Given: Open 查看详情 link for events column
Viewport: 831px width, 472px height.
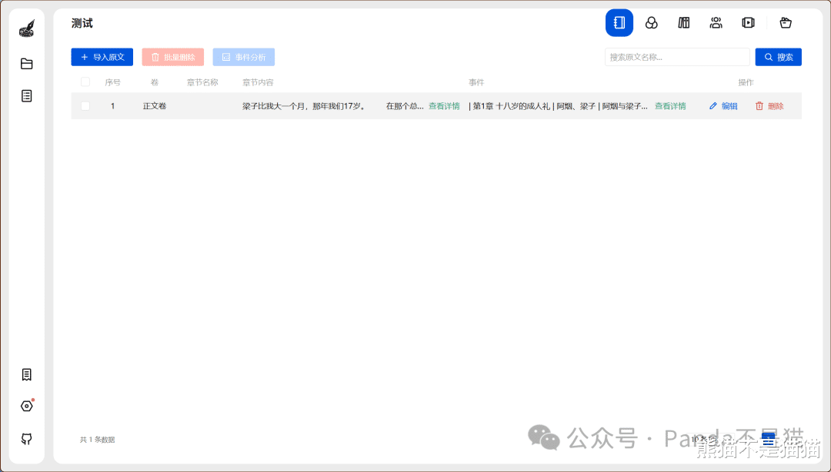Looking at the screenshot, I should 670,106.
